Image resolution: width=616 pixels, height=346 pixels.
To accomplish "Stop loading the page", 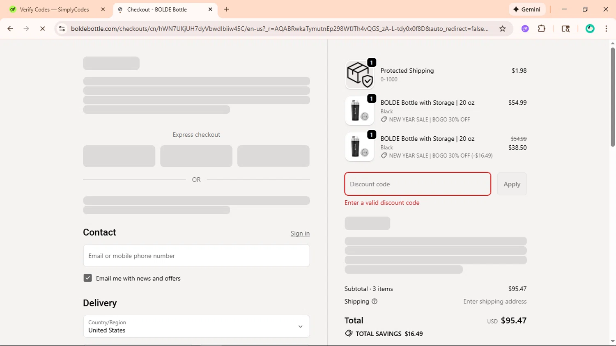I will [42, 29].
